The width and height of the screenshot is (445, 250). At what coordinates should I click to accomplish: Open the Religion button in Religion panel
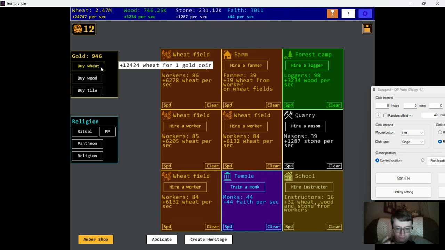coord(87,156)
